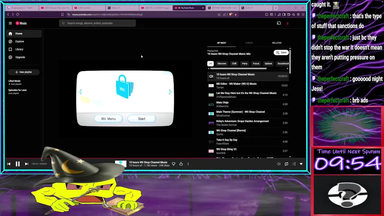Select the UP NEXT tab

(x=221, y=43)
